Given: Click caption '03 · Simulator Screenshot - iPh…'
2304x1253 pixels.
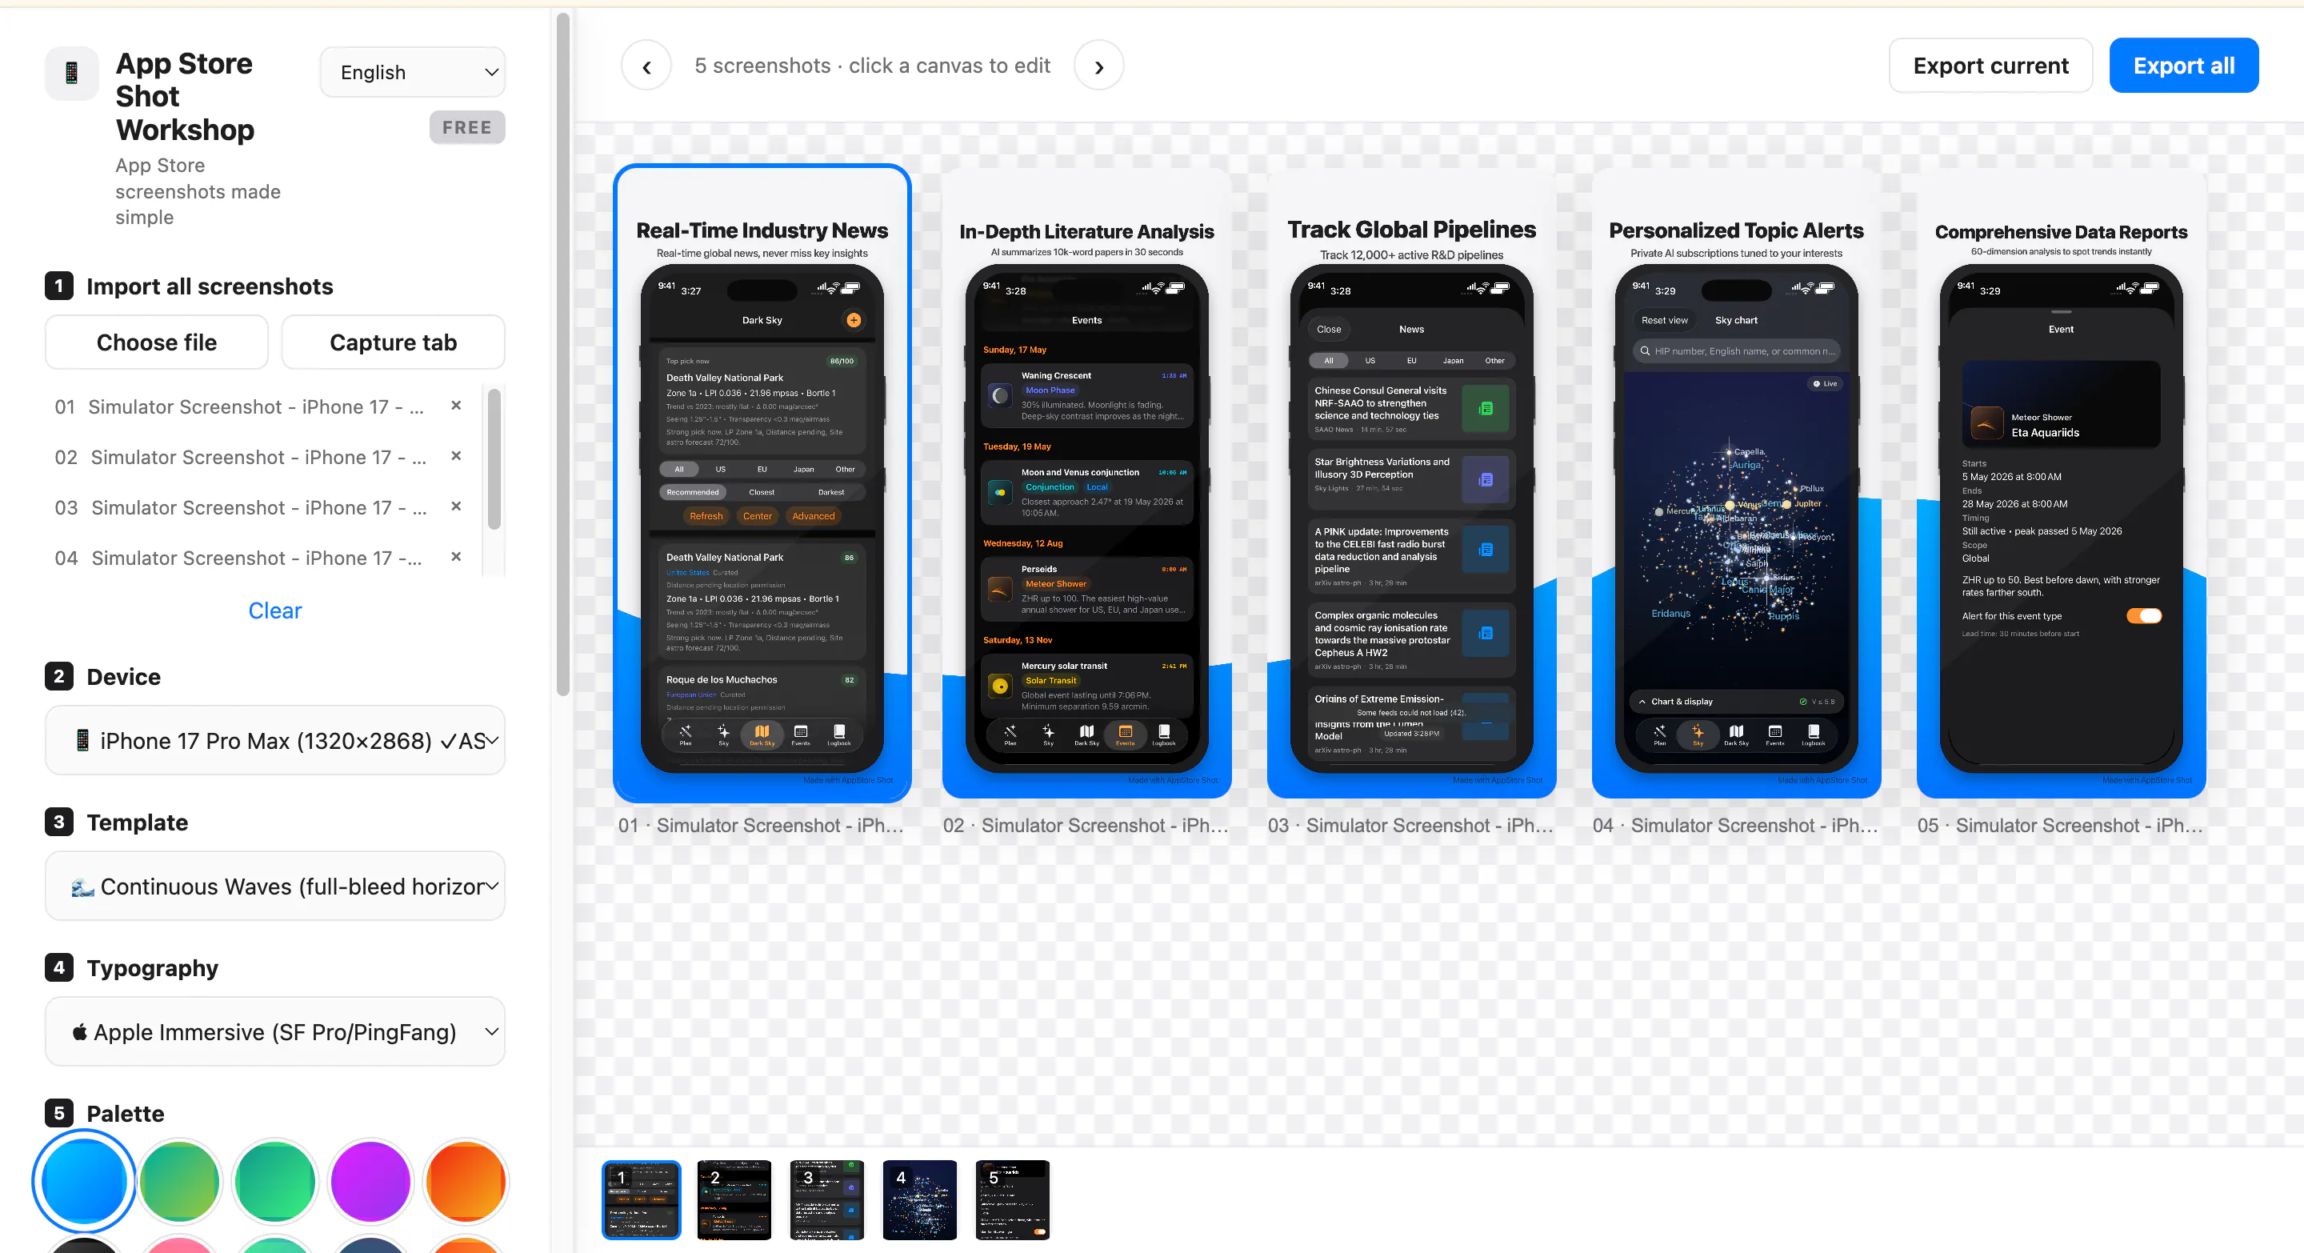Looking at the screenshot, I should click(1410, 826).
